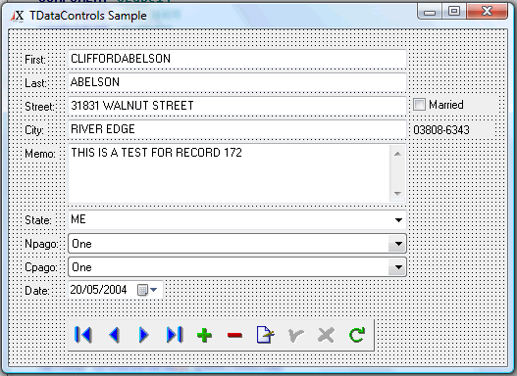Open the Cpago combo box arrow

[398, 267]
